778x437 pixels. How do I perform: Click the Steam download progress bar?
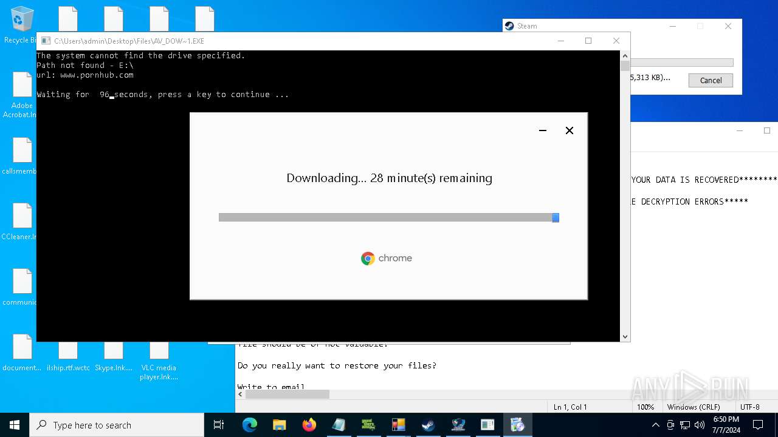682,63
